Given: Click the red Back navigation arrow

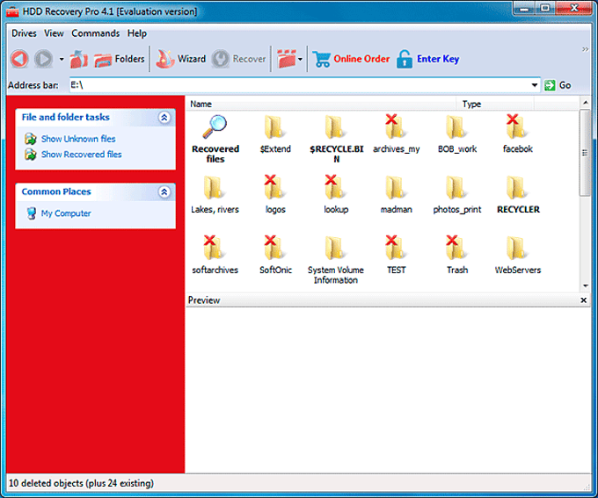Looking at the screenshot, I should tap(19, 59).
